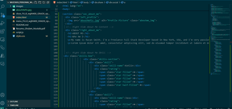This screenshot has width=232, height=109.
Task: Refresh the explorer file tree
Action: point(44,2)
